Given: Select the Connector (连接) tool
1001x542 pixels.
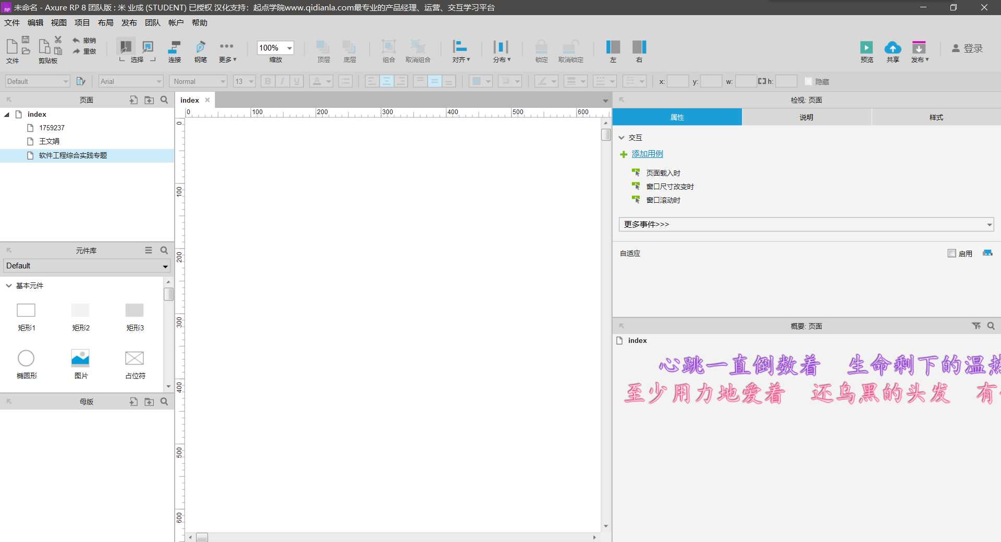Looking at the screenshot, I should 174,51.
